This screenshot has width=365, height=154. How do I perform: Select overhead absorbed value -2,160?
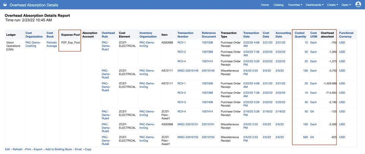point(333,102)
